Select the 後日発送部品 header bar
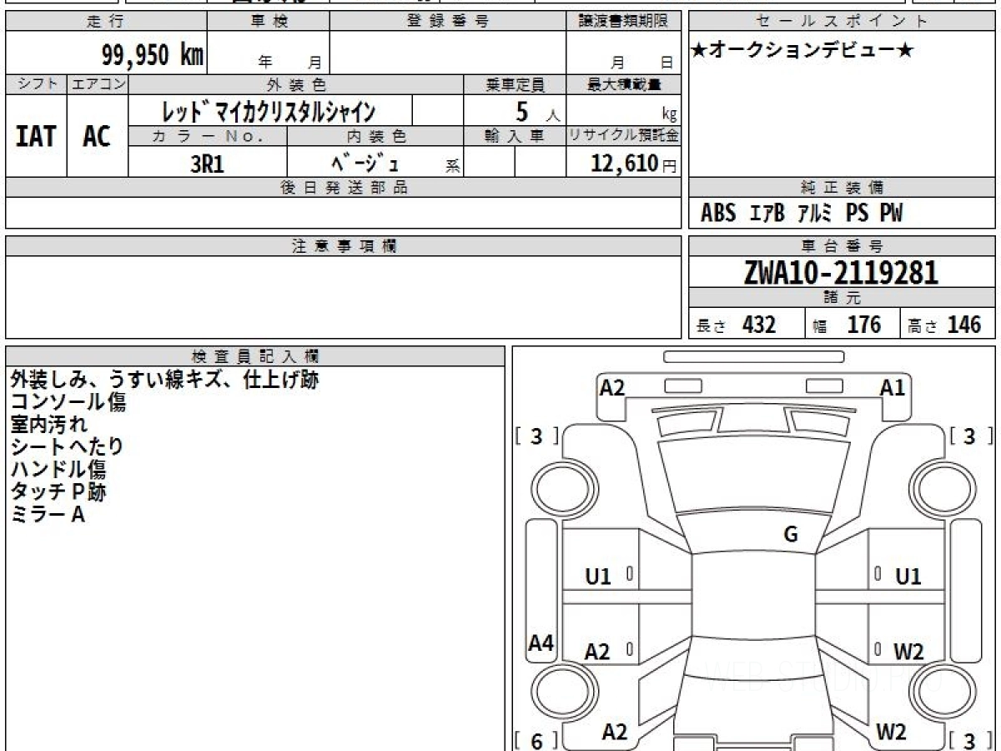Screen dimensions: 1001x751 (344, 188)
